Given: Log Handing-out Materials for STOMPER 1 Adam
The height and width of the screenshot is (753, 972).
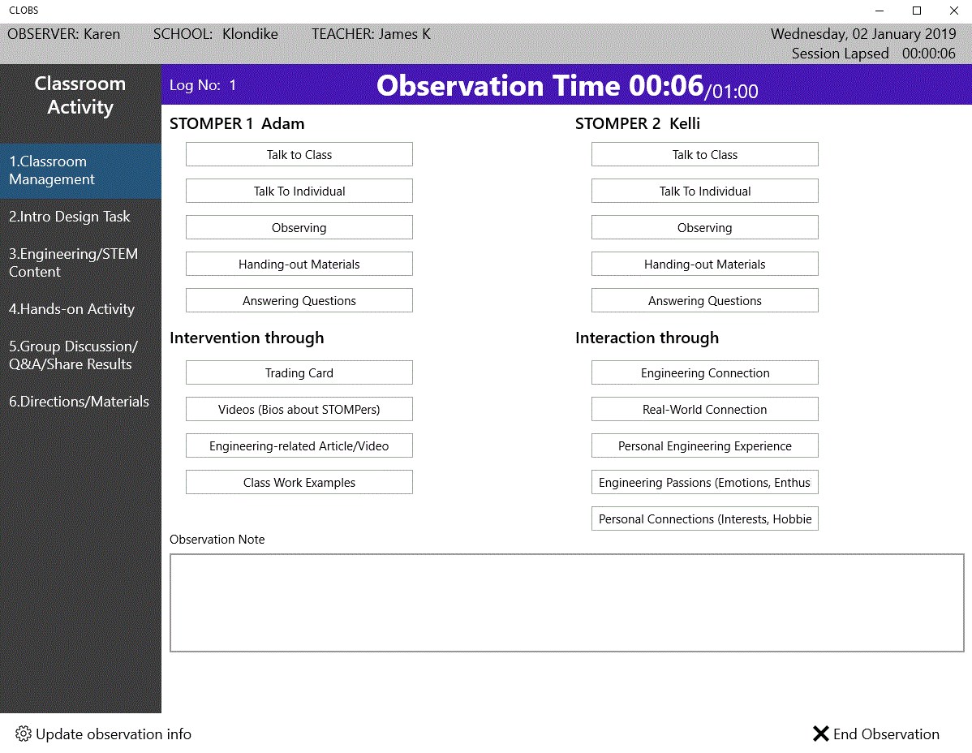Looking at the screenshot, I should tap(299, 264).
